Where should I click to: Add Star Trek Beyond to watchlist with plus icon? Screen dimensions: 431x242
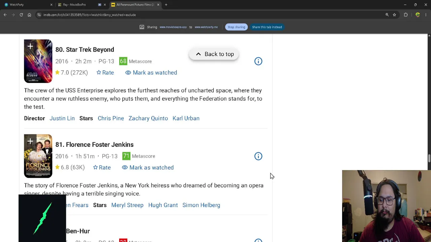[x=30, y=46]
